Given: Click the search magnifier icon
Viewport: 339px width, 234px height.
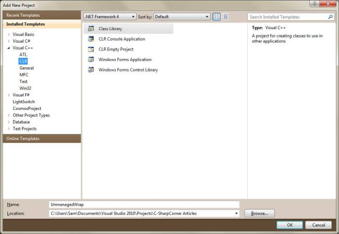Looking at the screenshot, I should point(330,17).
